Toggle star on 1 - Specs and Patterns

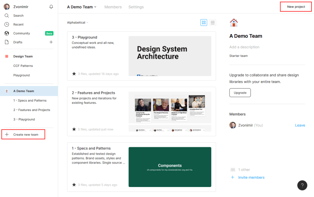pyautogui.click(x=74, y=185)
